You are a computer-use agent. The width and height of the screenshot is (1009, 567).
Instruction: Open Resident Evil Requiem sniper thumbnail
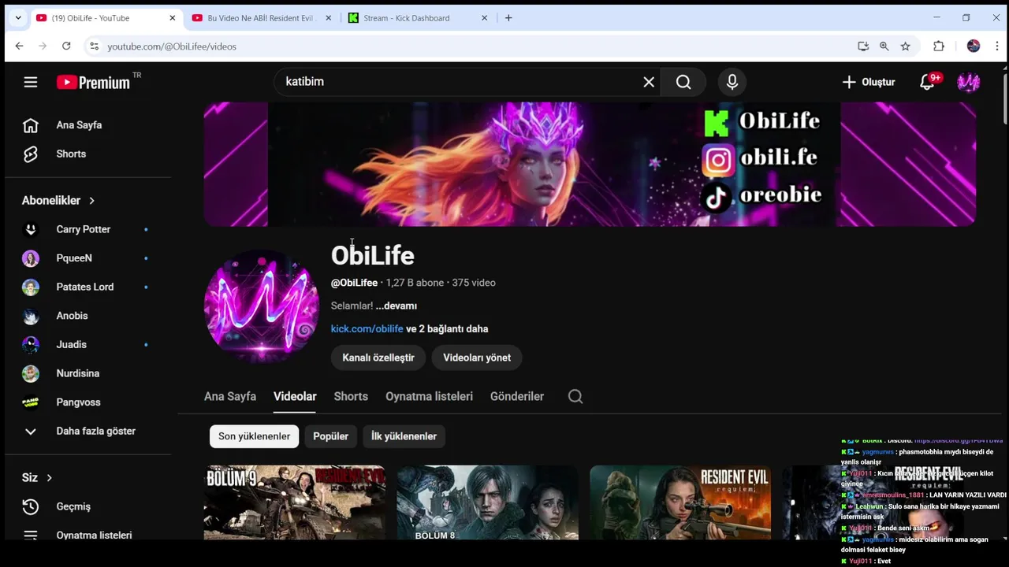680,502
